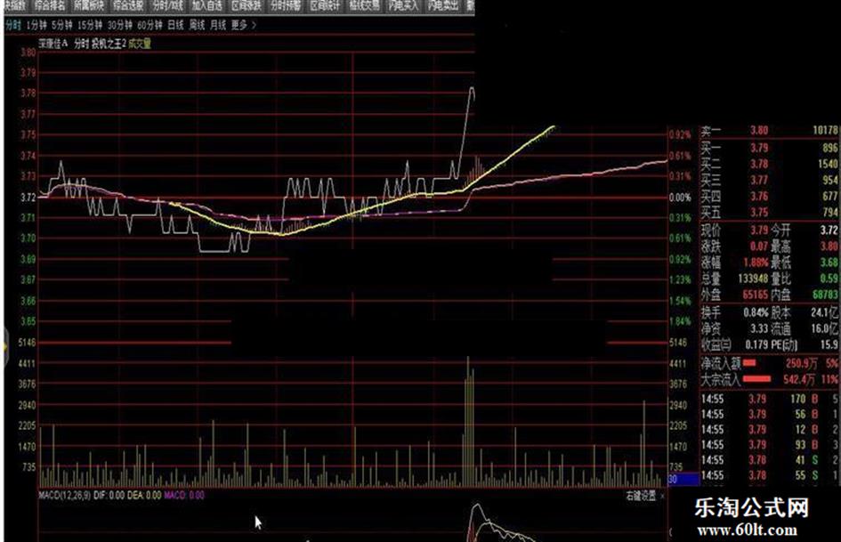Click the 买一 price 3.79 row
The width and height of the screenshot is (841, 542).
(769, 148)
